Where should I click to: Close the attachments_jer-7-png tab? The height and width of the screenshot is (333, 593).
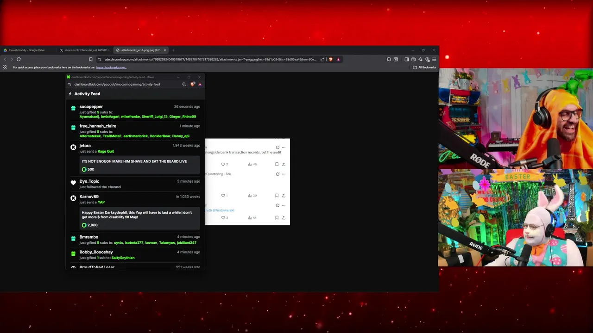[x=164, y=50]
